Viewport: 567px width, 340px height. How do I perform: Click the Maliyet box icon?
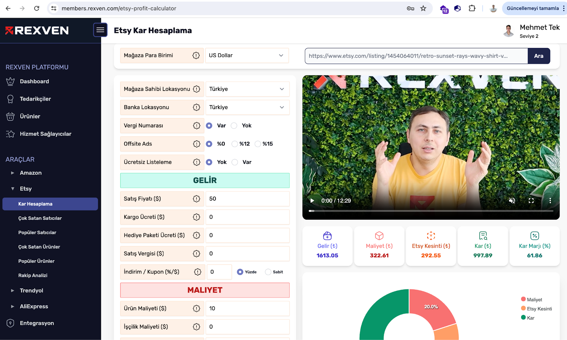point(379,236)
